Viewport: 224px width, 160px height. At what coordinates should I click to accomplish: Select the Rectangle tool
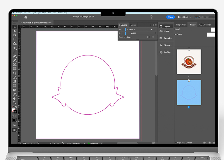14,69
